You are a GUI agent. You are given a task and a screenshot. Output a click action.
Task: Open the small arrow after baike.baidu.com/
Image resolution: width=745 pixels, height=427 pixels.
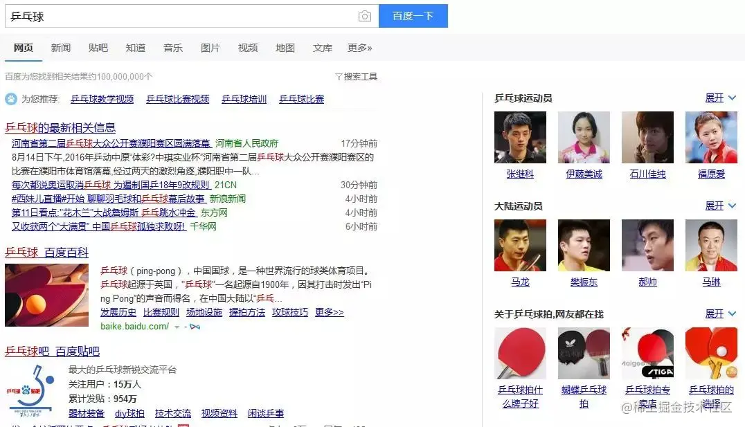pos(177,327)
